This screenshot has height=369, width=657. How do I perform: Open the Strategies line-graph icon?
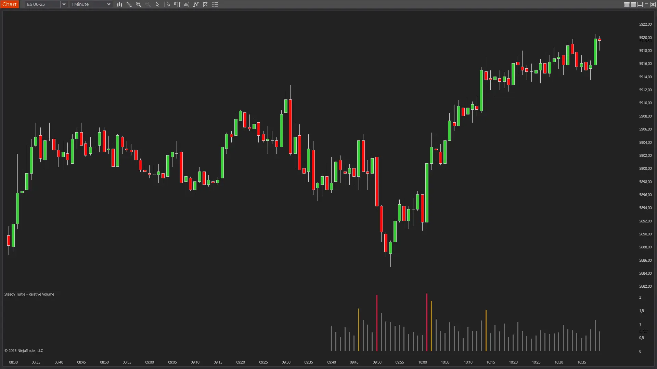pos(196,4)
